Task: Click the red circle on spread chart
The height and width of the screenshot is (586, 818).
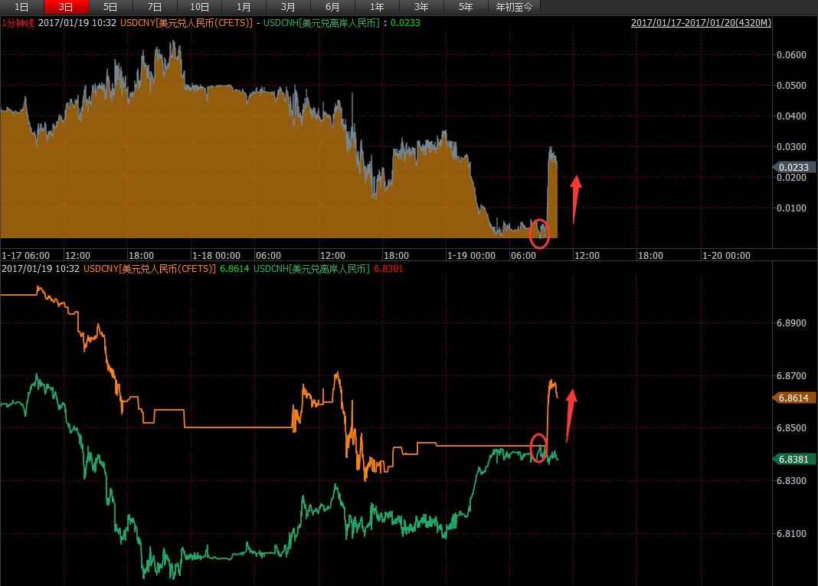Action: tap(540, 231)
